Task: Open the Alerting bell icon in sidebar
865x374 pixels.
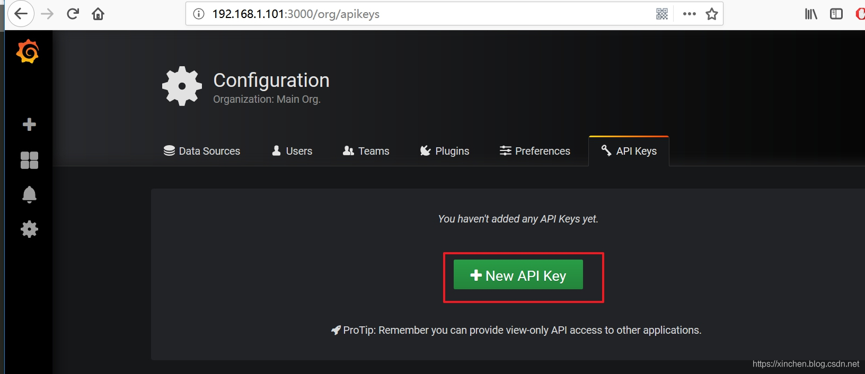Action: [x=29, y=194]
